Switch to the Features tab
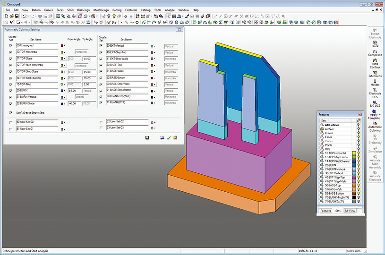Screen dimensions: 385x255 [325, 211]
